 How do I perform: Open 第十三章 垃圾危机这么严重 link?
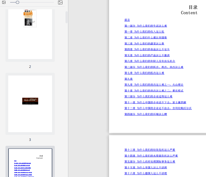[x=150, y=150]
